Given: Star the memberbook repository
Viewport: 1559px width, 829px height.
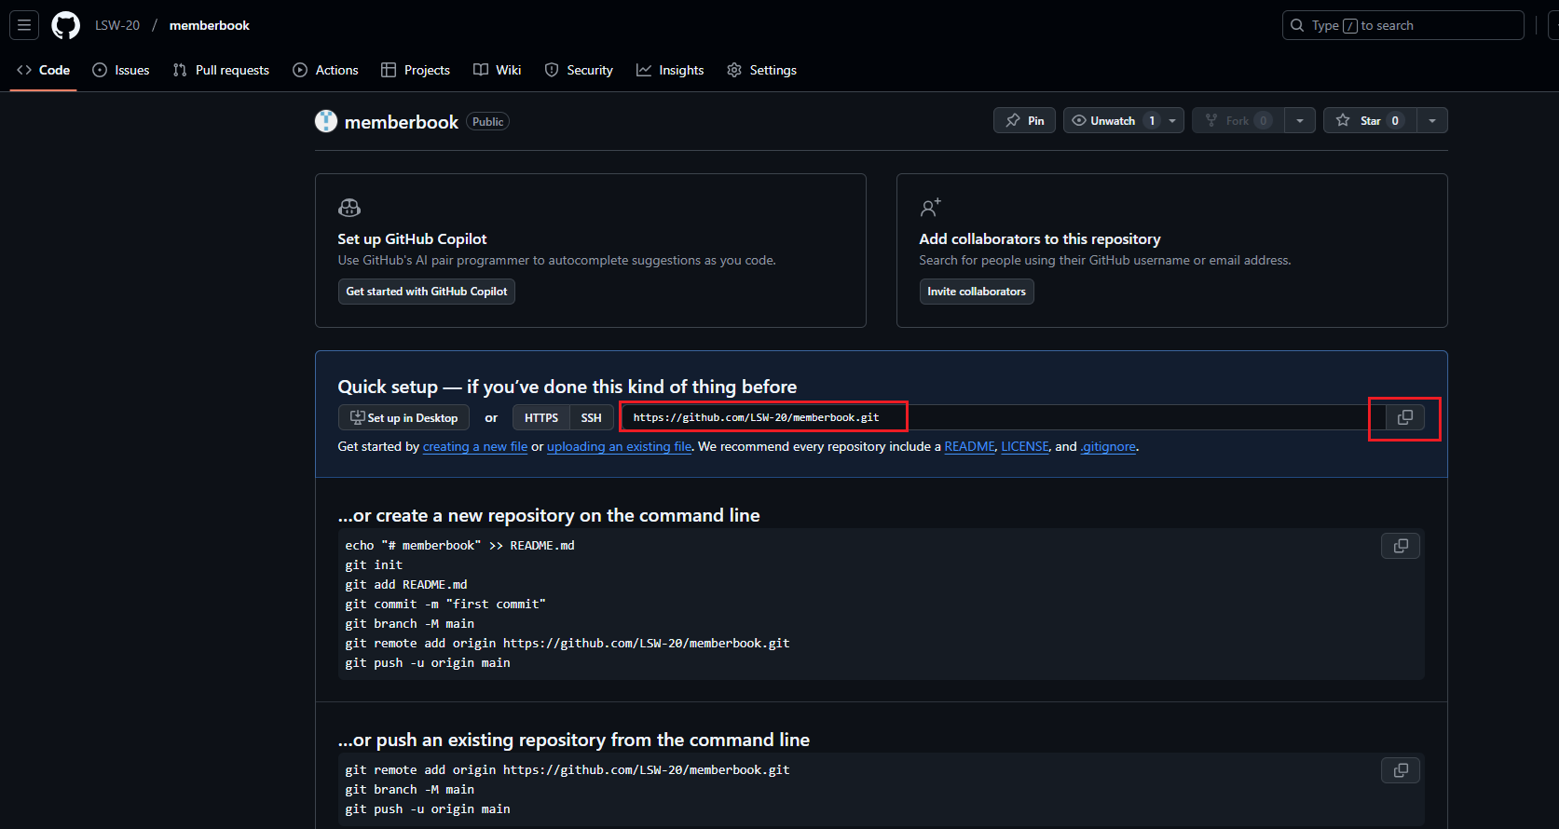Looking at the screenshot, I should [1370, 120].
